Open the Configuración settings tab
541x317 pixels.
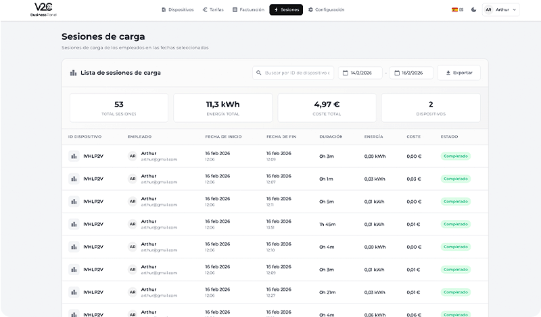326,9
